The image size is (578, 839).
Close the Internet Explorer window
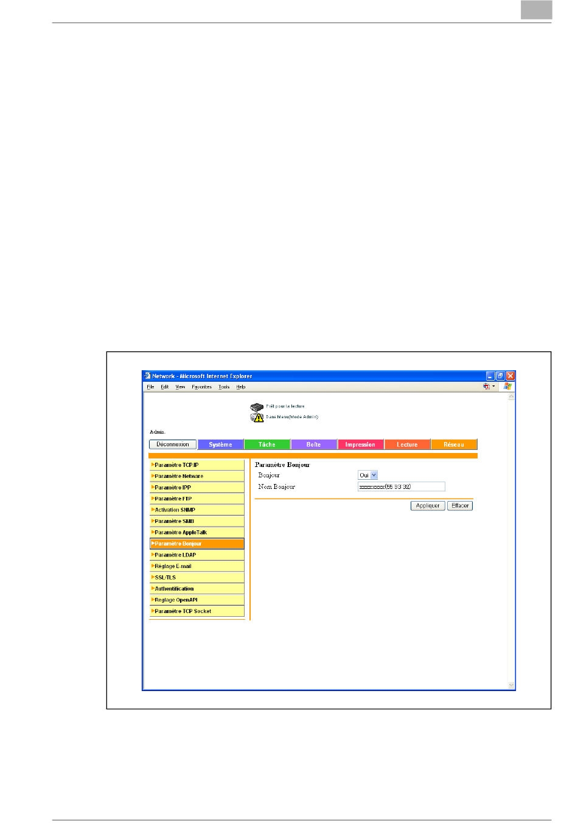[510, 376]
